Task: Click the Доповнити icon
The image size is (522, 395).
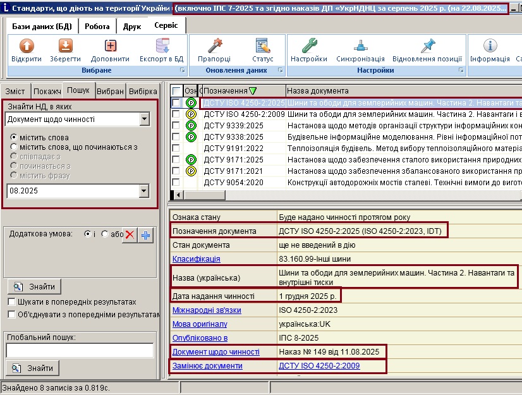Action: tap(110, 46)
